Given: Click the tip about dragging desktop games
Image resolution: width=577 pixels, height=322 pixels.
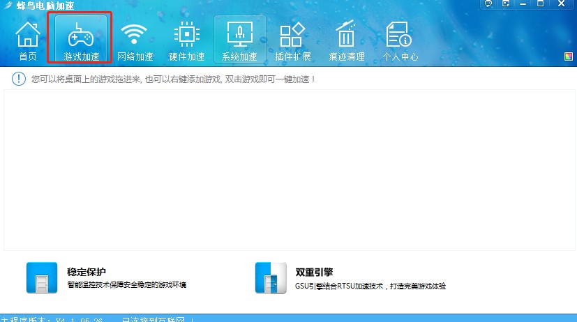Looking at the screenshot, I should click(x=173, y=79).
